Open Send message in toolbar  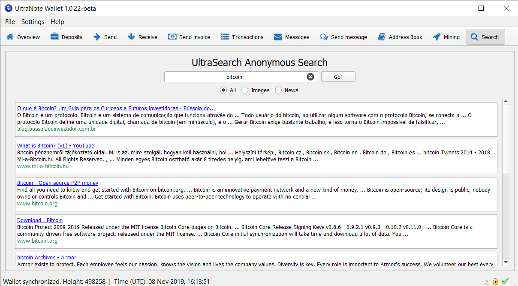(343, 37)
